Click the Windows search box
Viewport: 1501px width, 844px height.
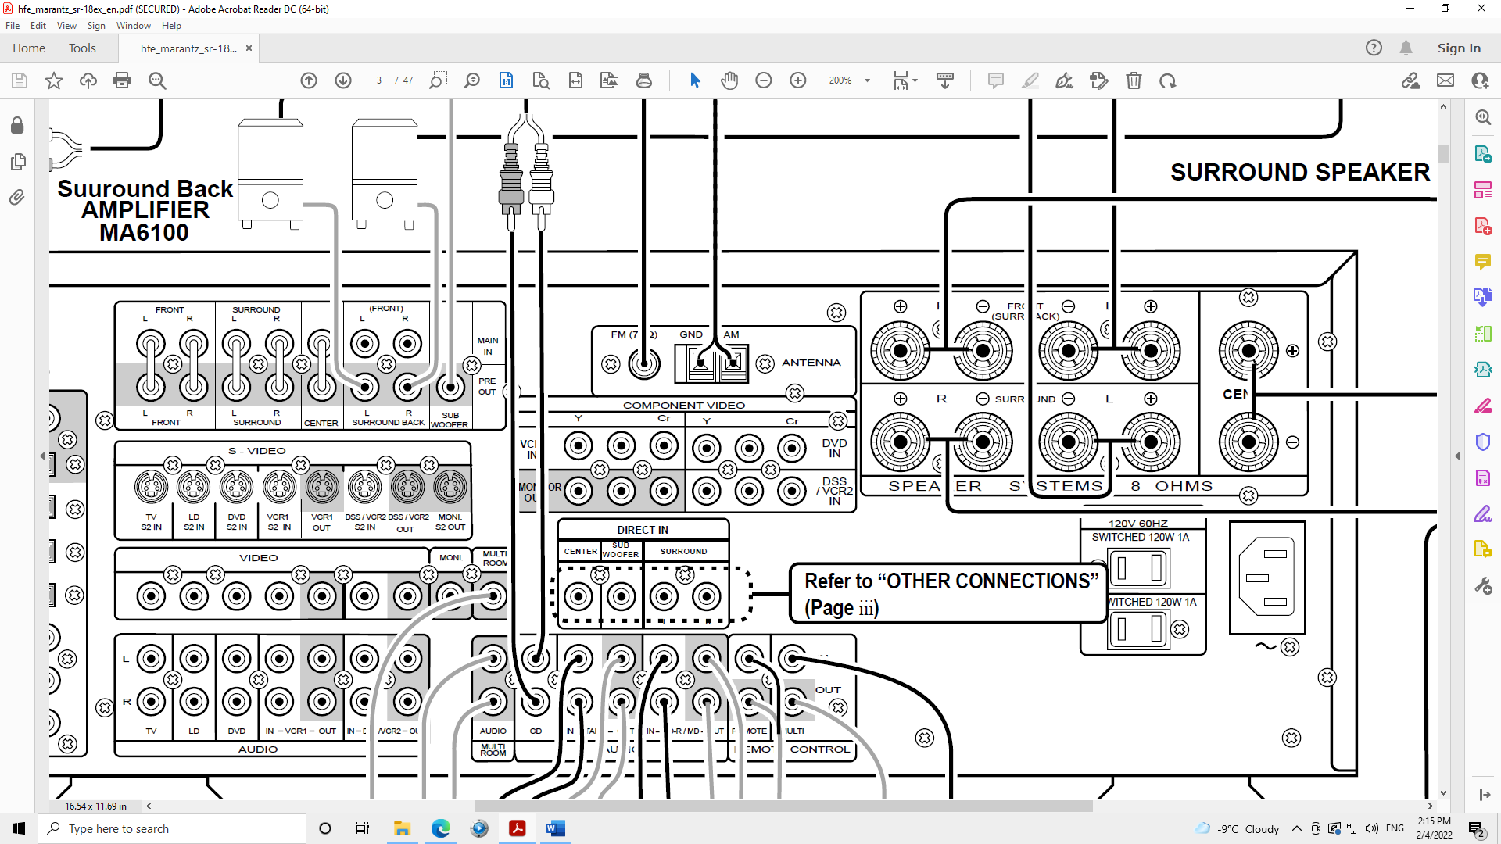(172, 828)
